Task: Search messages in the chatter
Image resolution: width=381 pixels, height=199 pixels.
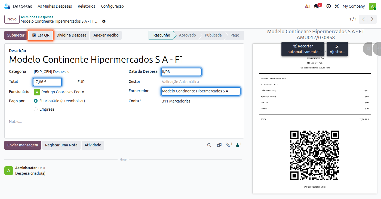Action: (209, 145)
